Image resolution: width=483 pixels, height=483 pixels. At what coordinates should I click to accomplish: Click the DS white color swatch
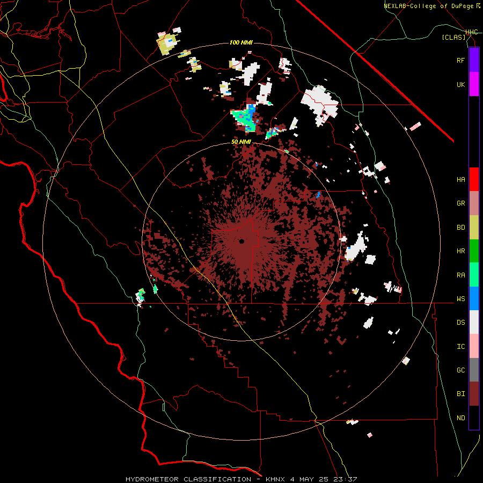[474, 322]
